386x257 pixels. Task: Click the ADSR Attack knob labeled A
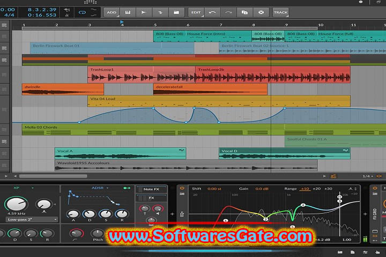point(73,214)
